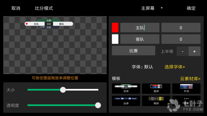Open 更多 for more templates
Image resolution: width=207 pixels, height=116 pixels.
[186, 101]
